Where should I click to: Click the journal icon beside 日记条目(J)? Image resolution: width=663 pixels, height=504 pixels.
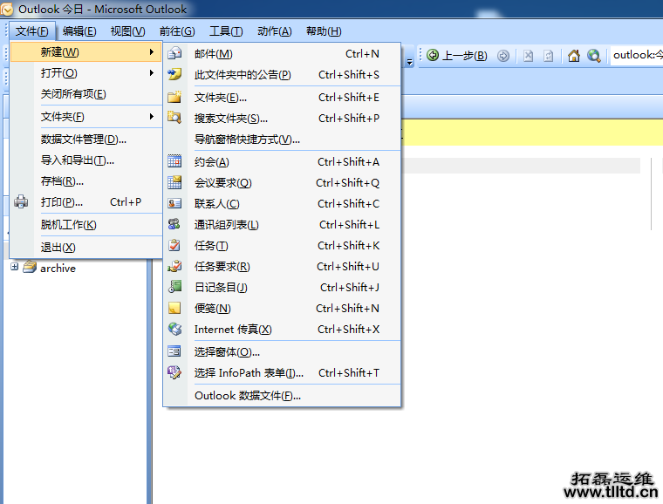pyautogui.click(x=174, y=287)
